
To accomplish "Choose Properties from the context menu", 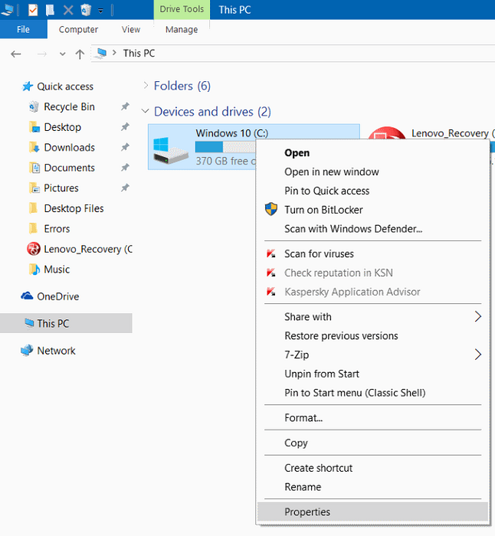I will [307, 512].
